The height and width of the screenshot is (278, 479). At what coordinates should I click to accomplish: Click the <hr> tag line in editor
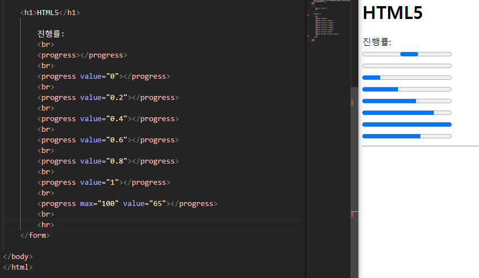click(x=46, y=225)
